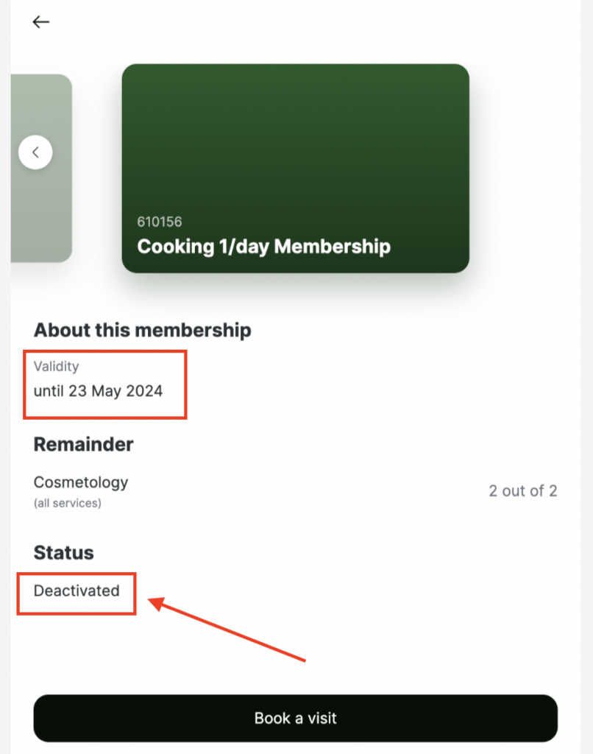Go to previous membership card chevron
The image size is (593, 754).
click(35, 153)
